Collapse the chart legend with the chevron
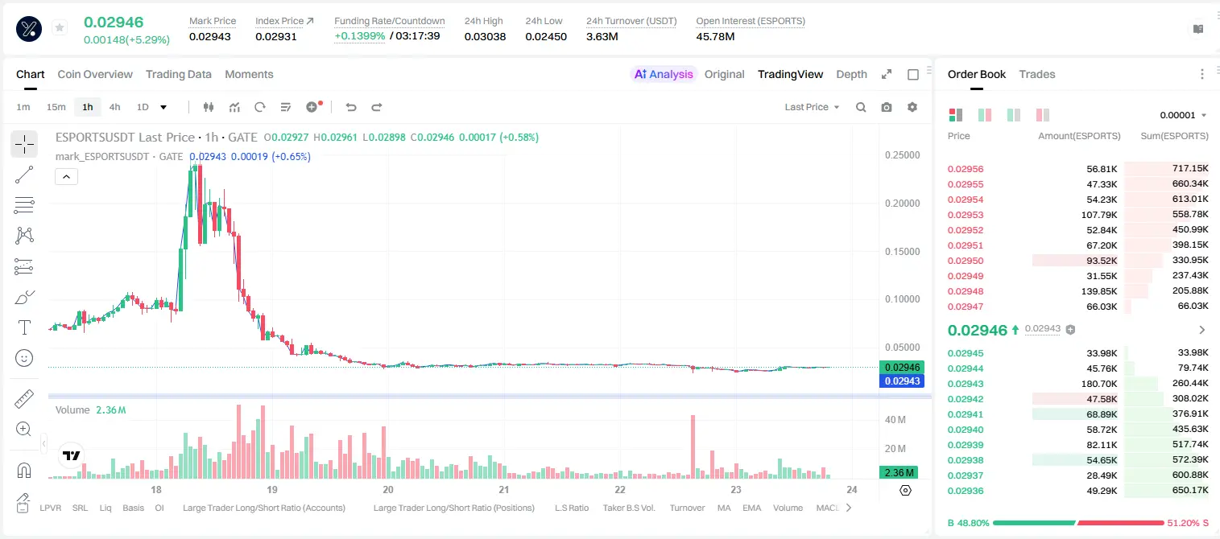The height and width of the screenshot is (539, 1220). [66, 177]
